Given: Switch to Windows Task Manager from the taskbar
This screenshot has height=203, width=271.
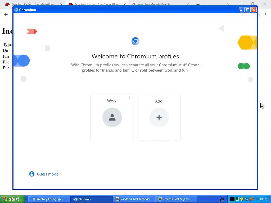Looking at the screenshot, I should (x=134, y=199).
